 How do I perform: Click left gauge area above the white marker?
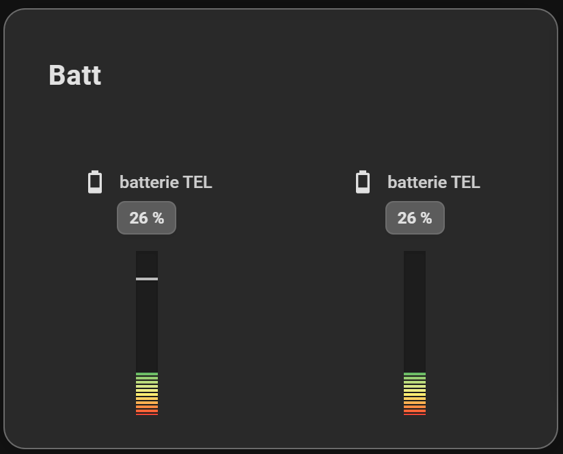147,264
